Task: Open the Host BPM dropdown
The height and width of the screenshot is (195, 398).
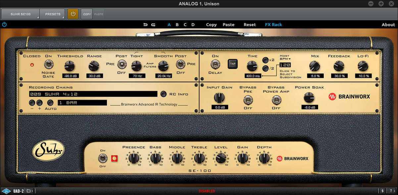Action: (x=285, y=57)
